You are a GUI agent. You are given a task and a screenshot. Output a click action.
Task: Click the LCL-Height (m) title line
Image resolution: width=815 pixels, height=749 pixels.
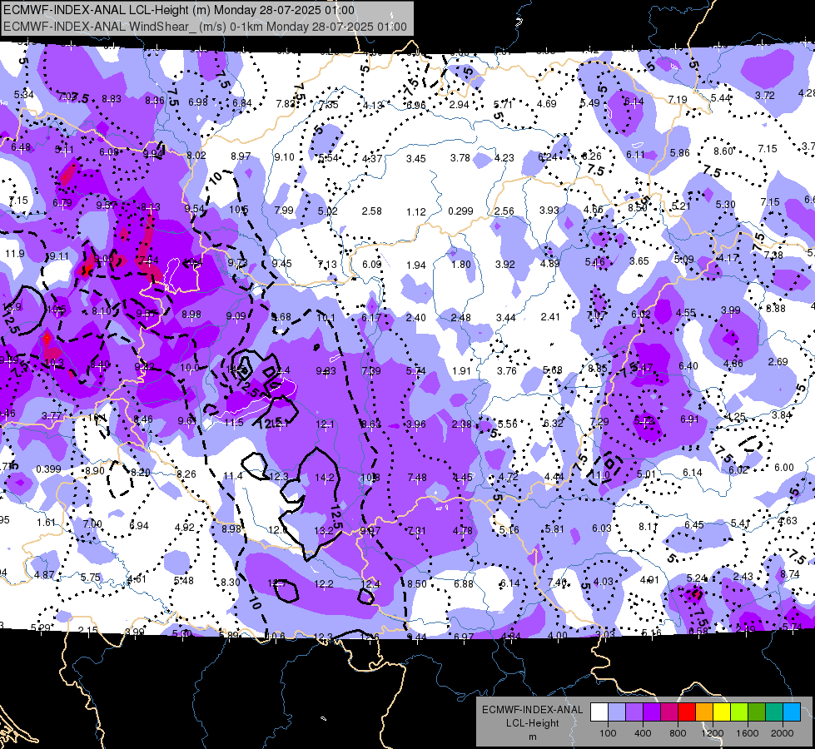tap(179, 10)
